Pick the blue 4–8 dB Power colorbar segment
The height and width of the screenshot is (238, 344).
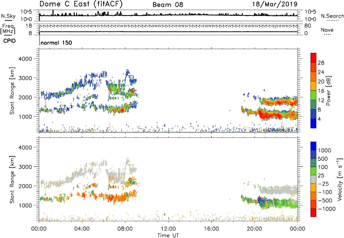click(313, 114)
